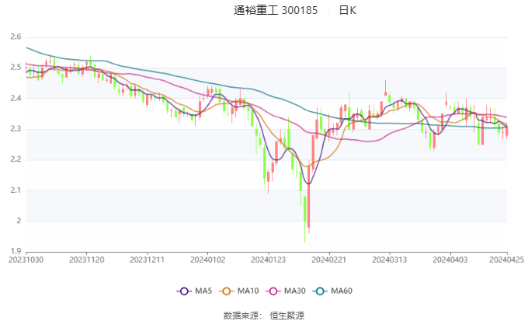Click the 20231120 x-axis date label

coord(86,260)
